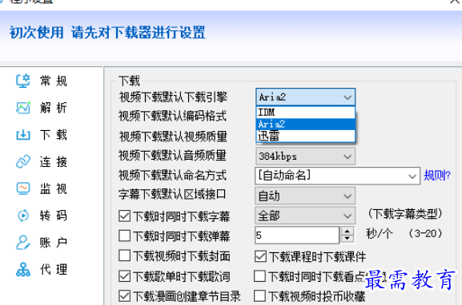Toggle 下载漫画创建章节目录 checkbox

[125, 296]
